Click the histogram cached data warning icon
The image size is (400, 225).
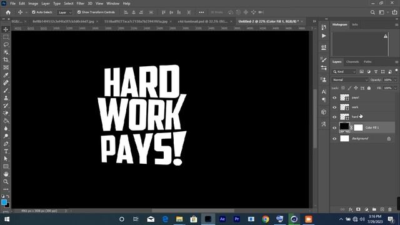point(386,36)
